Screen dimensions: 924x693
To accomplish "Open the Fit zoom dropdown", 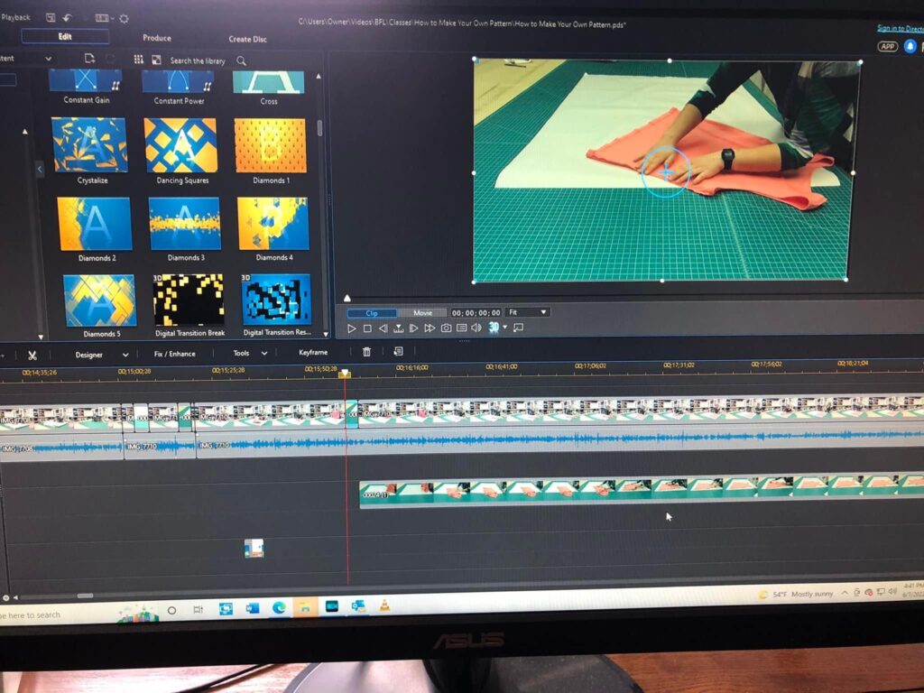I will tap(527, 312).
